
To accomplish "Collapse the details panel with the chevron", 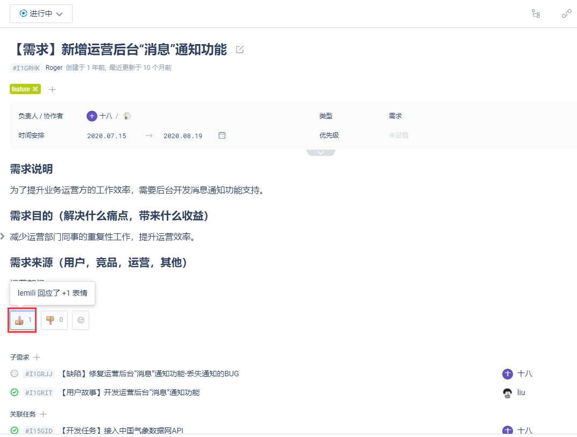I will point(320,152).
